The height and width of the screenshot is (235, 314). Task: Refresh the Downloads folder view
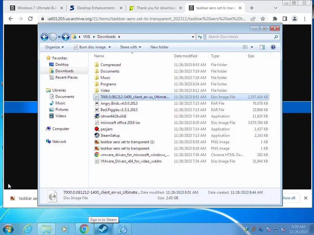coord(200,37)
